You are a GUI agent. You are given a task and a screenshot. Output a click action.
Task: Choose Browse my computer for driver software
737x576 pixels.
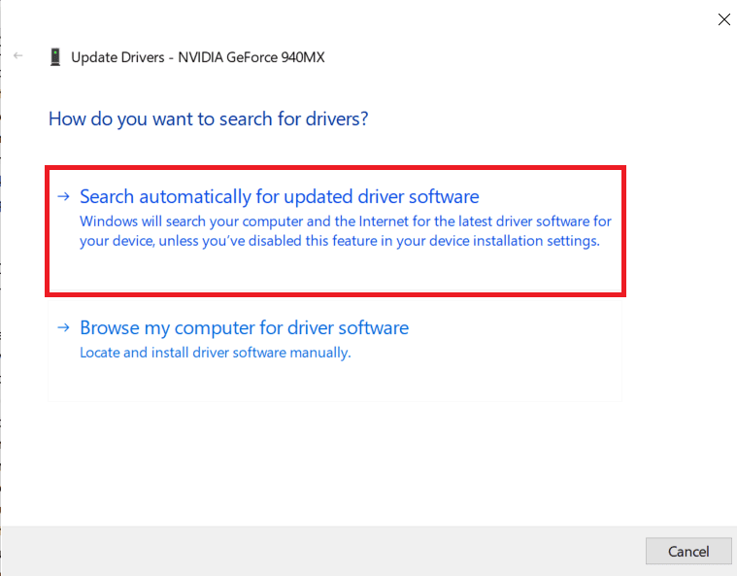[335, 351]
